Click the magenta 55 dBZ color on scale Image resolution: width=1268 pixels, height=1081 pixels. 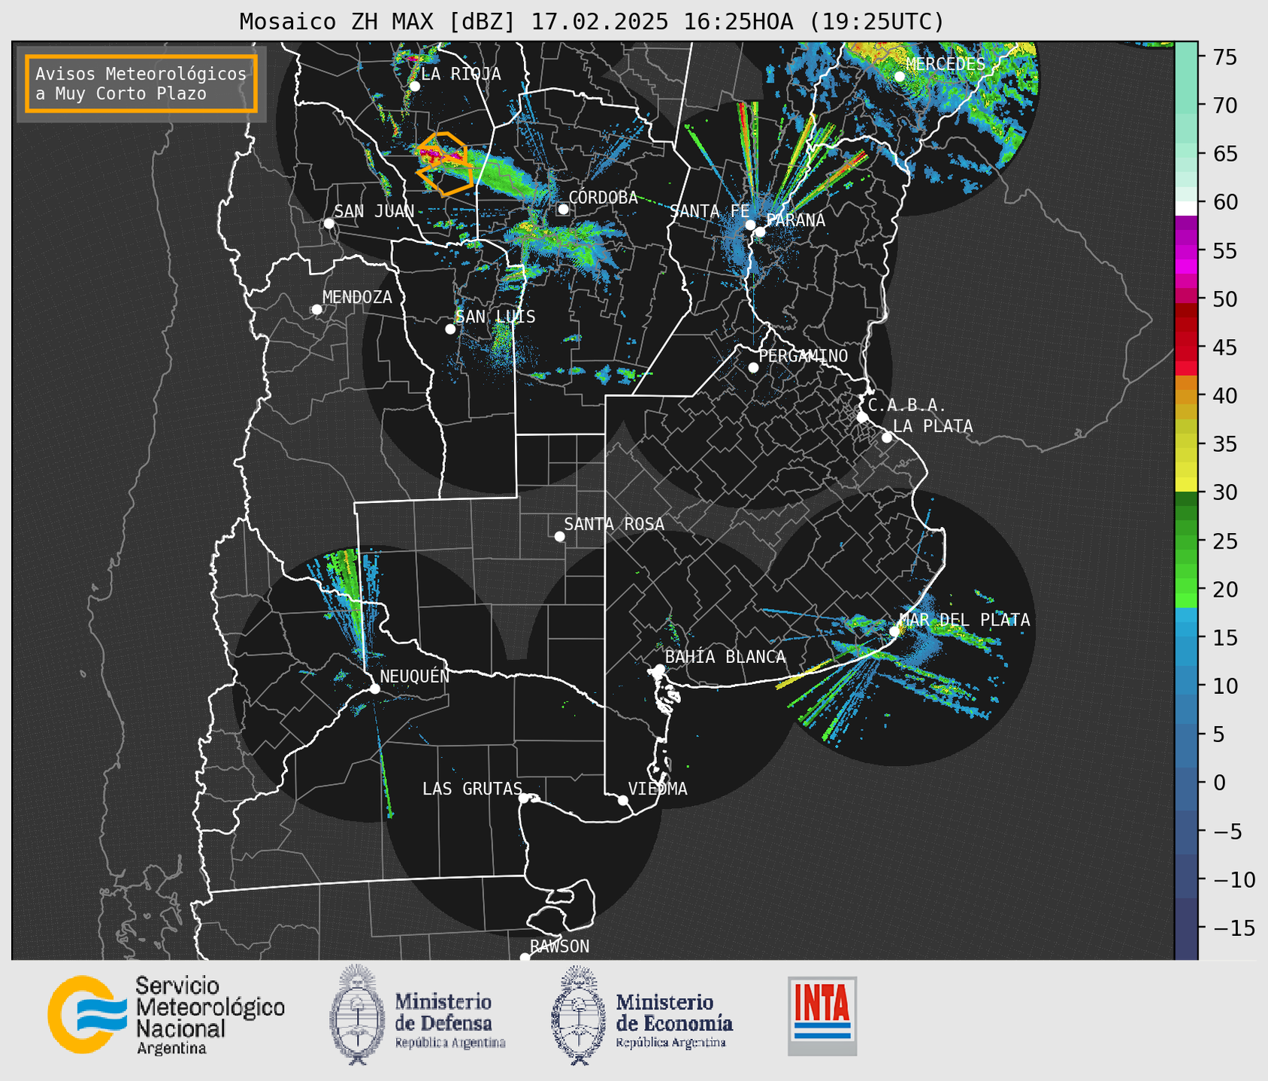pyautogui.click(x=1186, y=252)
